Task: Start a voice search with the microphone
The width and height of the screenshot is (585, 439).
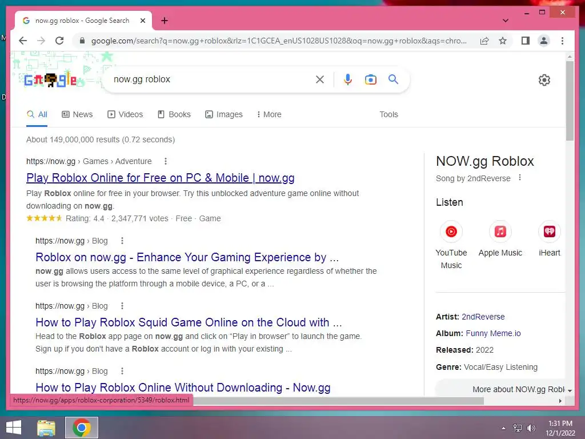Action: [x=348, y=79]
